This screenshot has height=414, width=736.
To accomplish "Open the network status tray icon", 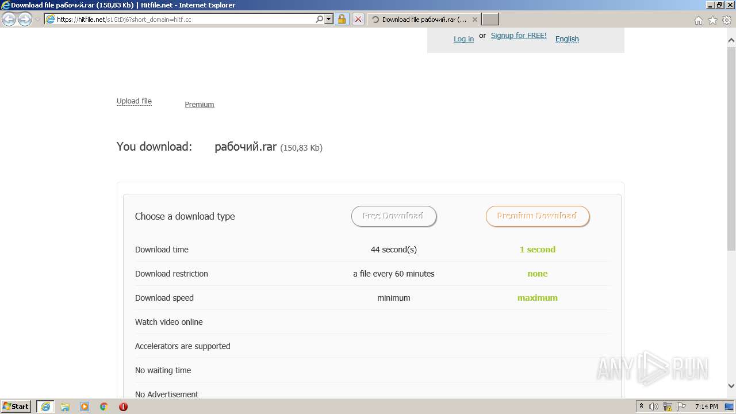I will pos(668,407).
